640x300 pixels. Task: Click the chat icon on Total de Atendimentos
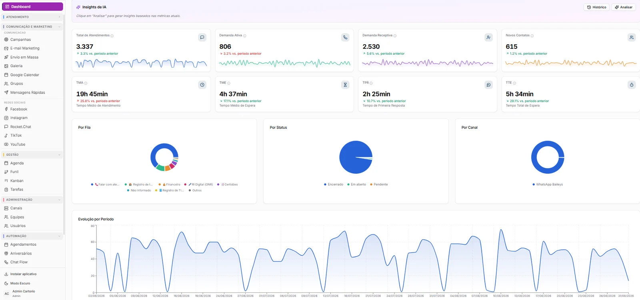click(202, 37)
